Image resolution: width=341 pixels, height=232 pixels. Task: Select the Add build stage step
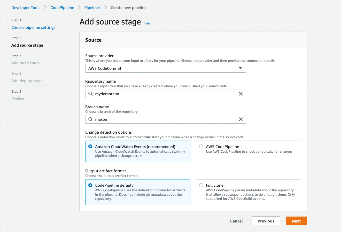25,63
